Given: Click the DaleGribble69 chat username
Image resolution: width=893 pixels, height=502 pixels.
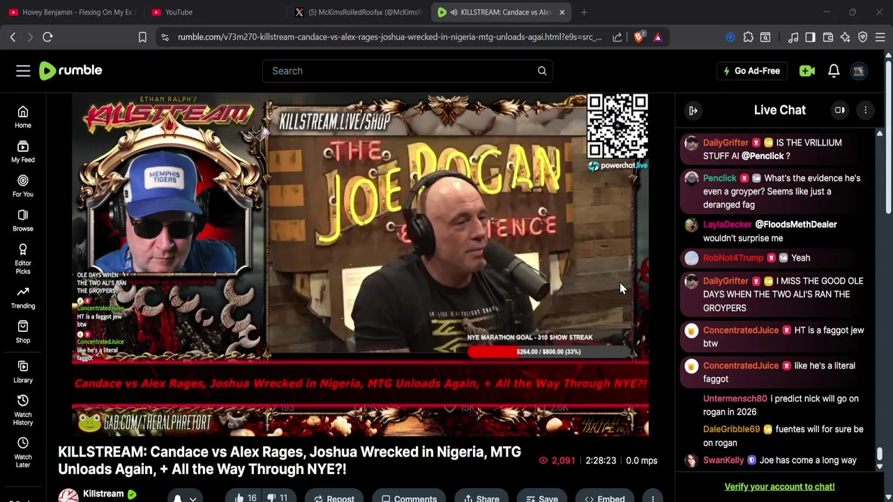Looking at the screenshot, I should point(731,429).
